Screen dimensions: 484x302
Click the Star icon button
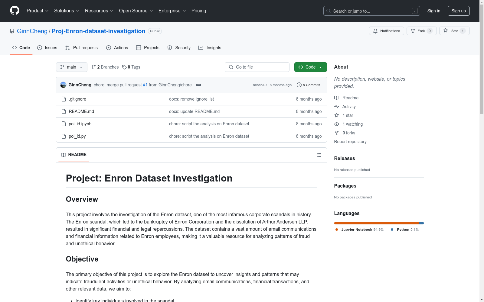(x=446, y=31)
